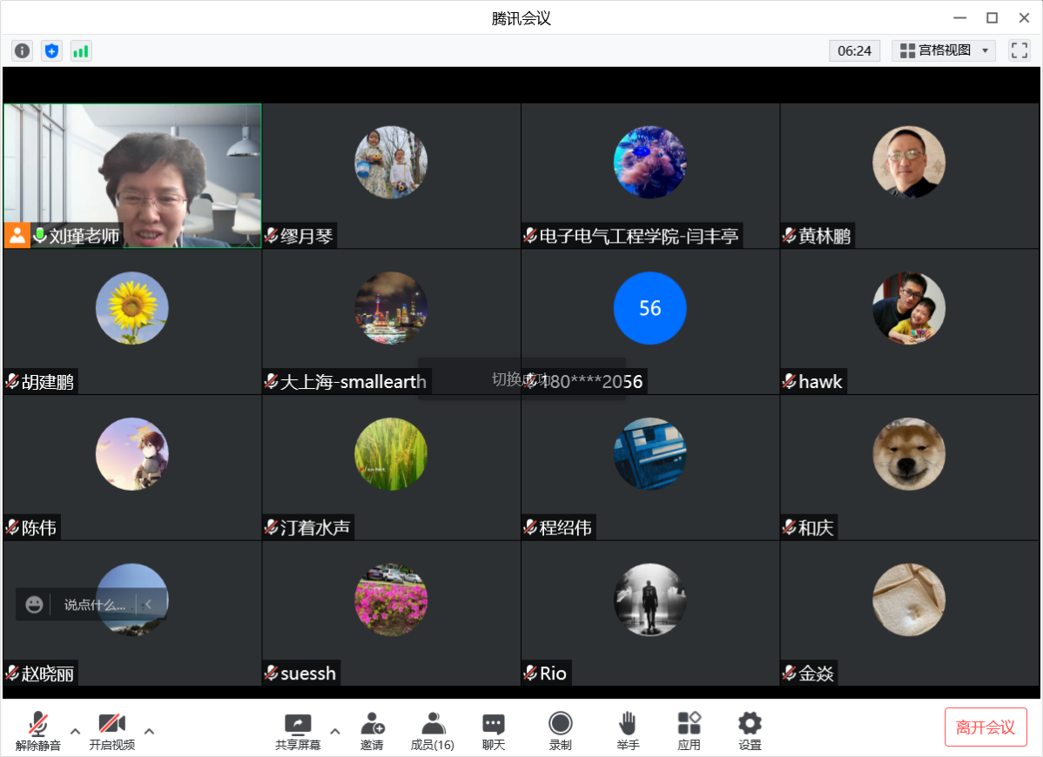This screenshot has width=1043, height=757.
Task: Turn on camera via 开启视频
Action: (111, 731)
